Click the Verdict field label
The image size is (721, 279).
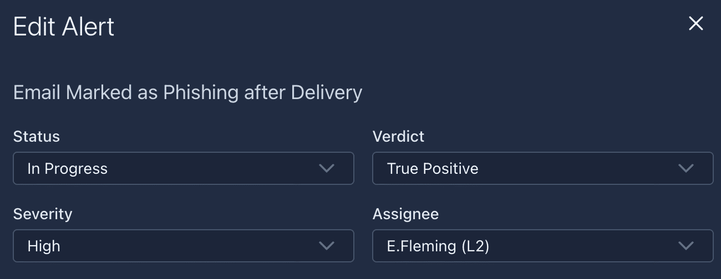(398, 137)
